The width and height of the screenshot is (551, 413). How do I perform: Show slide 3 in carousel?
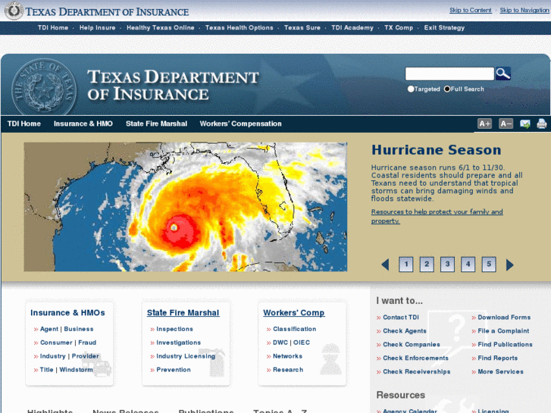(447, 264)
